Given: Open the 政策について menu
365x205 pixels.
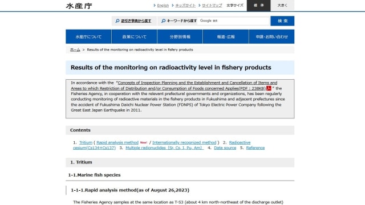Looking at the screenshot, I should tap(135, 36).
